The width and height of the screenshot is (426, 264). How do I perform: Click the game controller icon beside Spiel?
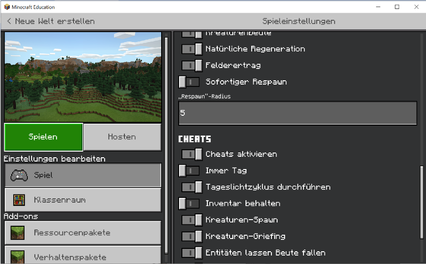point(19,175)
